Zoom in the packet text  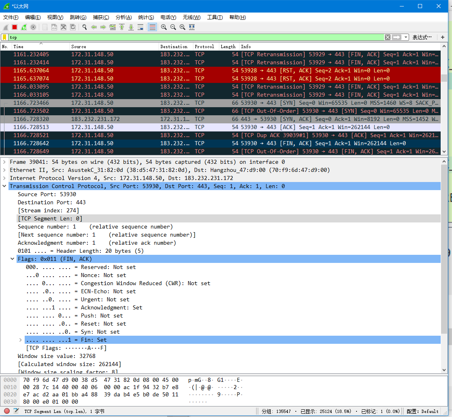[164, 27]
